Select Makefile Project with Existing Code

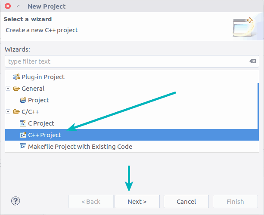[x=80, y=147]
